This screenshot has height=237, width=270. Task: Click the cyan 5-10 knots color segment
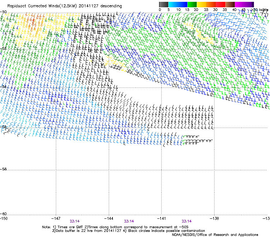tap(173, 4)
